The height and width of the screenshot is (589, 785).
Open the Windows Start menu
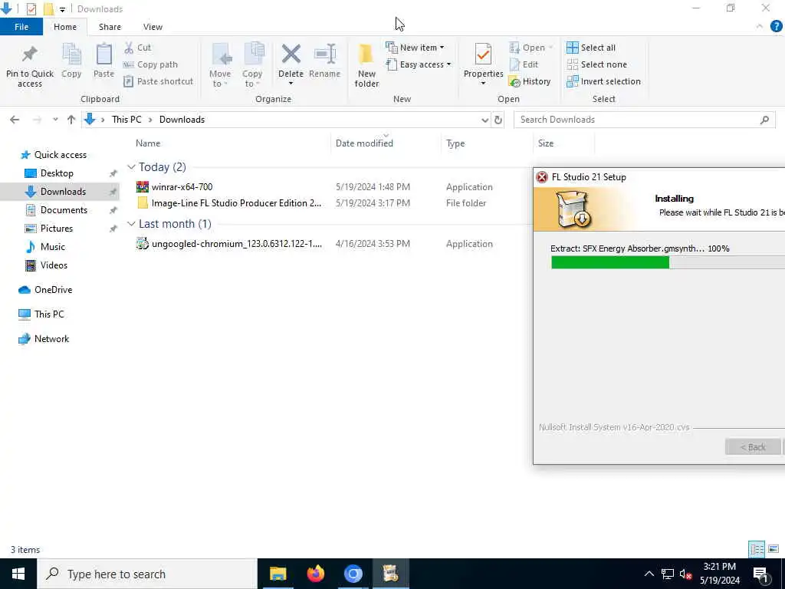tap(18, 574)
